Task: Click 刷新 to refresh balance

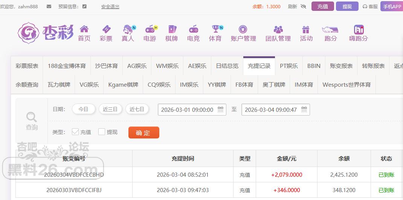Action: pyautogui.click(x=293, y=7)
